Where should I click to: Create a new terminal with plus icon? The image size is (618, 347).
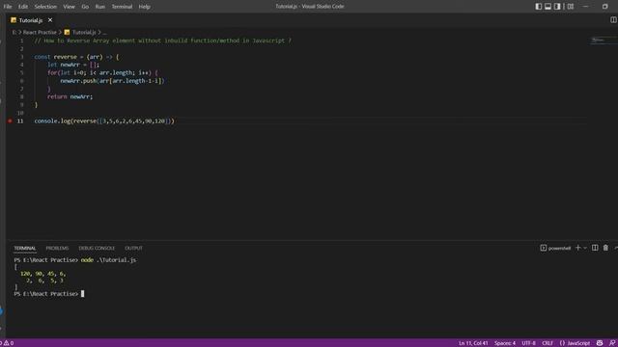(577, 248)
